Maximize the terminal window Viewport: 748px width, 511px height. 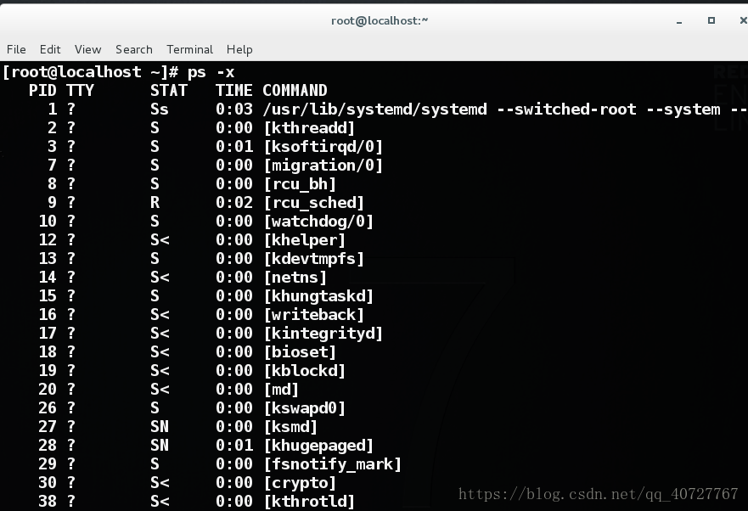pyautogui.click(x=711, y=20)
